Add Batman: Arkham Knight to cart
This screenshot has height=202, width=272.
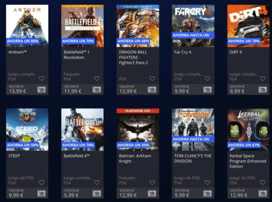(152, 194)
